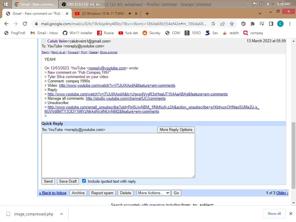
Task: Open the Russia bookmark
Action: click(105, 33)
